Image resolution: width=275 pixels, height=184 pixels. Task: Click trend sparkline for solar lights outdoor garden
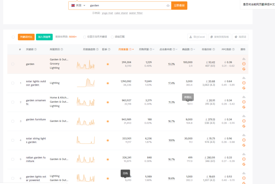86,83
